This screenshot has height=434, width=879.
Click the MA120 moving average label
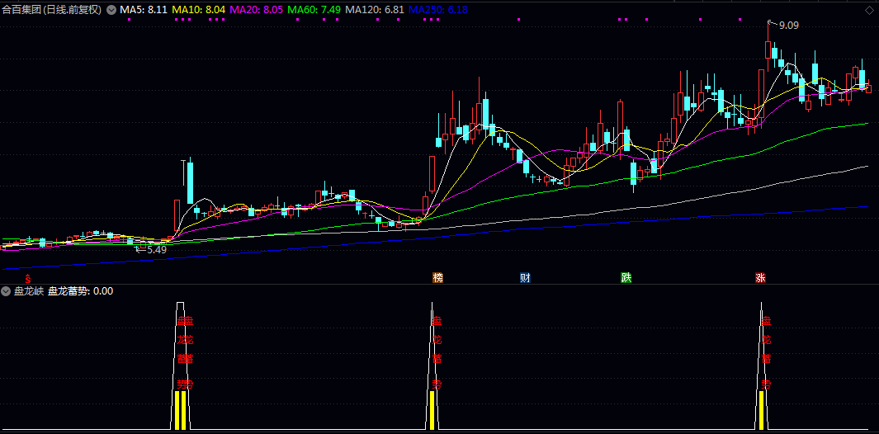[374, 10]
